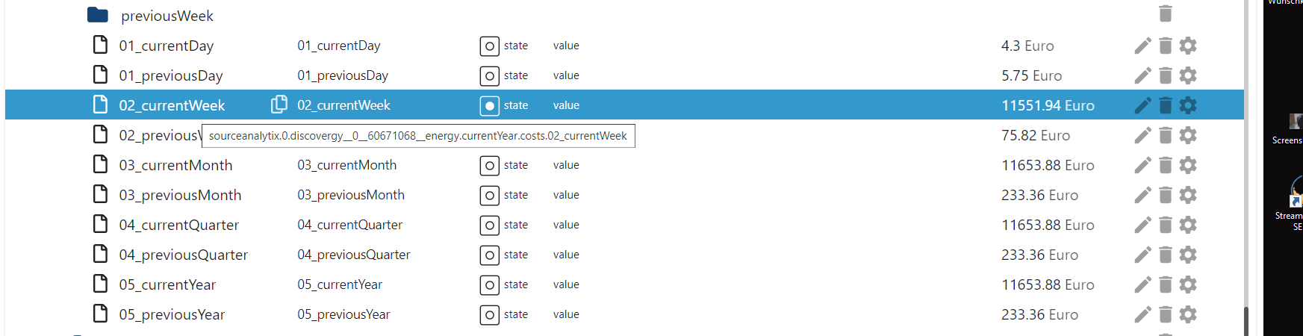Image resolution: width=1303 pixels, height=336 pixels.
Task: Delete the 01_previousDay object via trash icon
Action: [x=1165, y=75]
